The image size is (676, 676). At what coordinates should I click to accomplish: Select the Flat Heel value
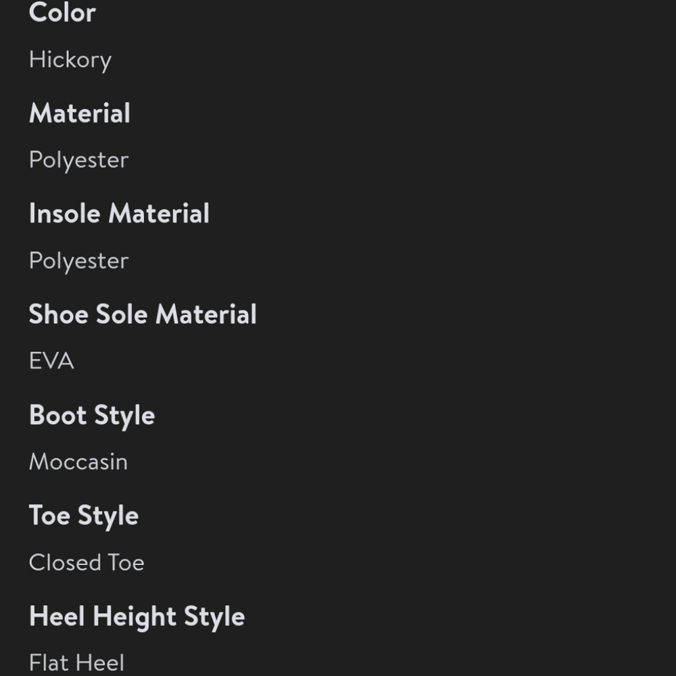[x=77, y=663]
